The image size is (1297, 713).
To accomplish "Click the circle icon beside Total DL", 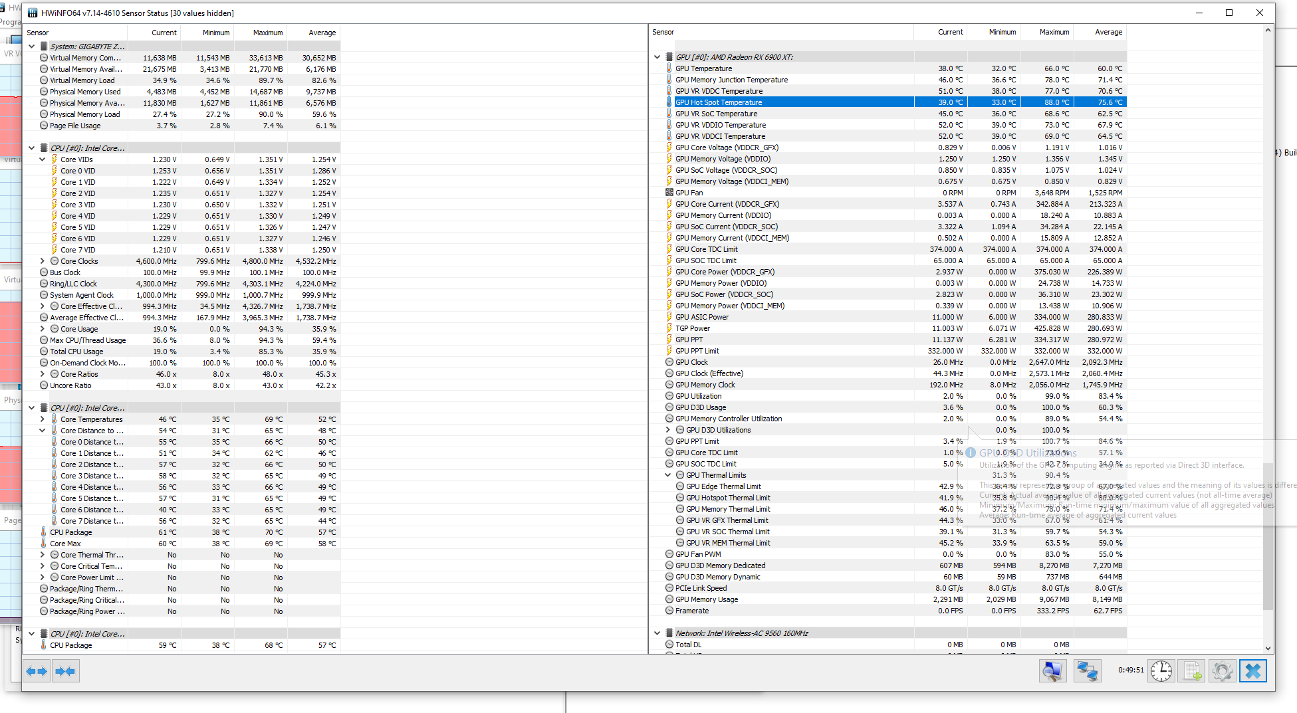I will [669, 645].
